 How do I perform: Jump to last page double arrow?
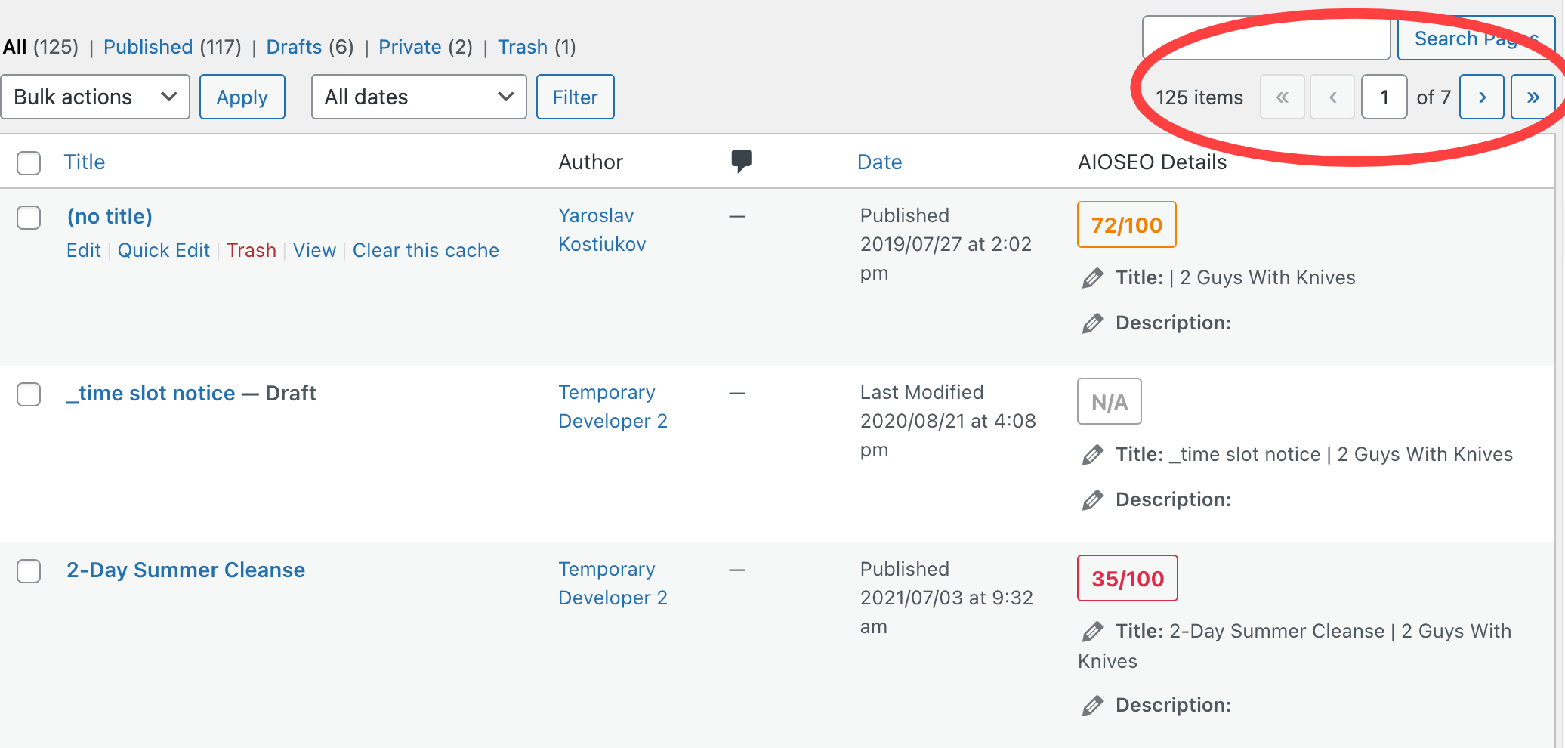[x=1533, y=97]
